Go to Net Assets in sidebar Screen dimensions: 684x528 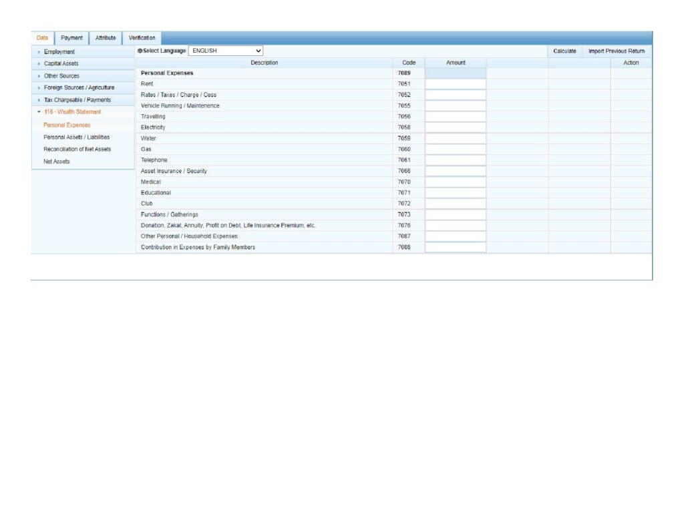click(56, 162)
